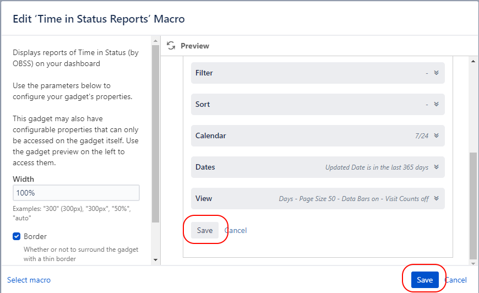This screenshot has height=293, width=479.
Task: Click the left parameters panel scrollbar thumb
Action: tap(155, 132)
